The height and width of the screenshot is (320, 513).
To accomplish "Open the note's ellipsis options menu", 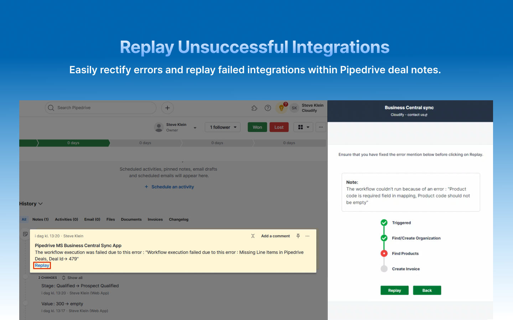I will [x=307, y=236].
